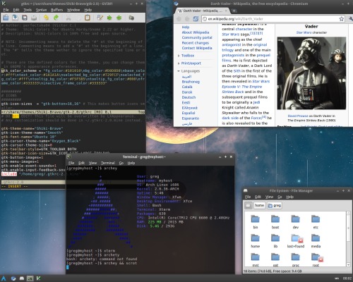Open the etc folder in File Manager

[316, 222]
